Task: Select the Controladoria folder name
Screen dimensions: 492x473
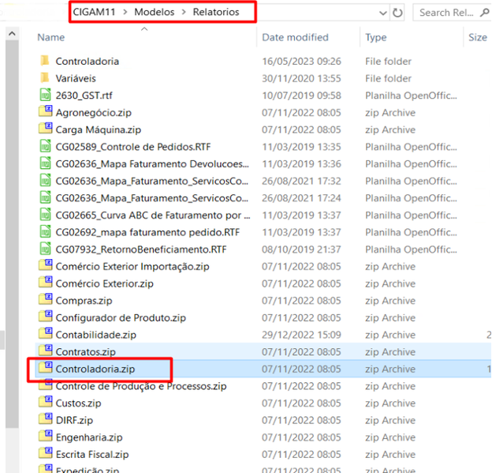Action: click(88, 62)
